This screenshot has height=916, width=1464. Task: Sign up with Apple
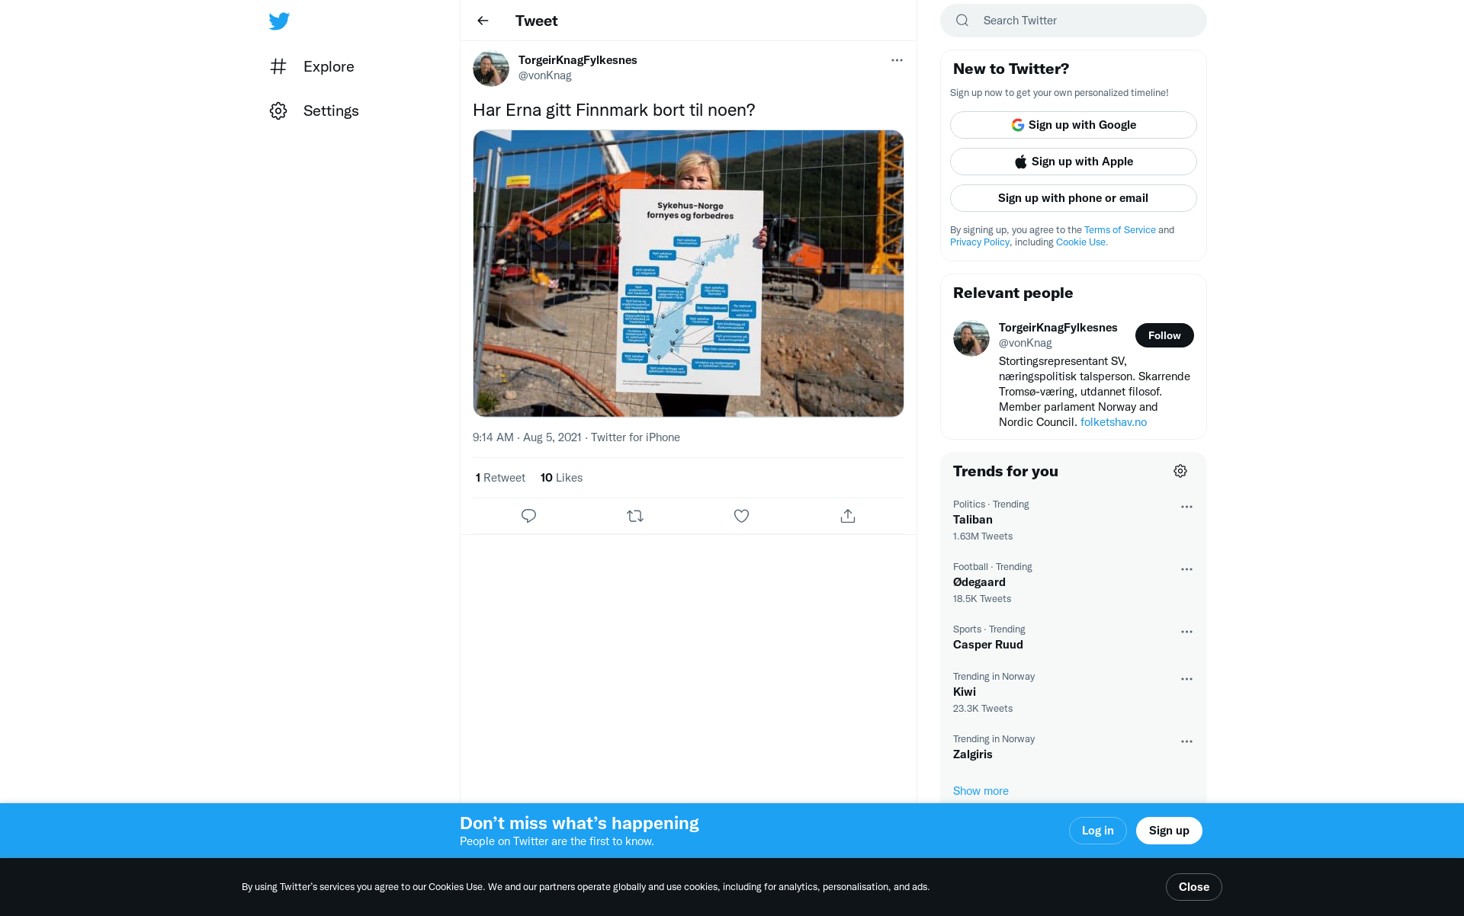1074,162
